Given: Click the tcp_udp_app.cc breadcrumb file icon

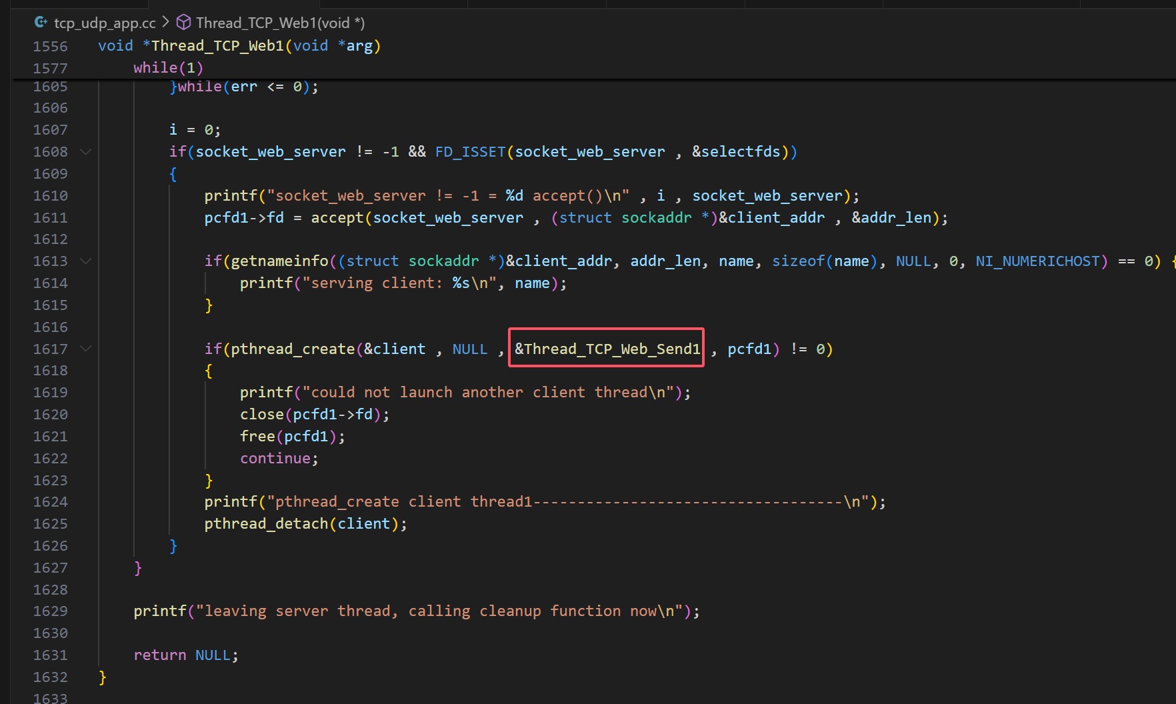Looking at the screenshot, I should (x=41, y=23).
